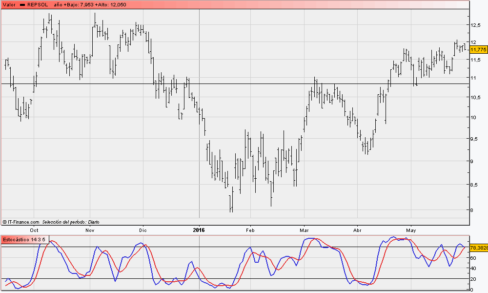488x293 pixels.
Task: Click the 8 price axis label
Action: (x=472, y=210)
